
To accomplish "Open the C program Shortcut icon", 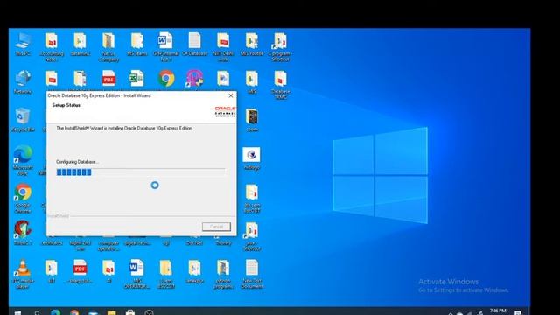I will point(280,46).
